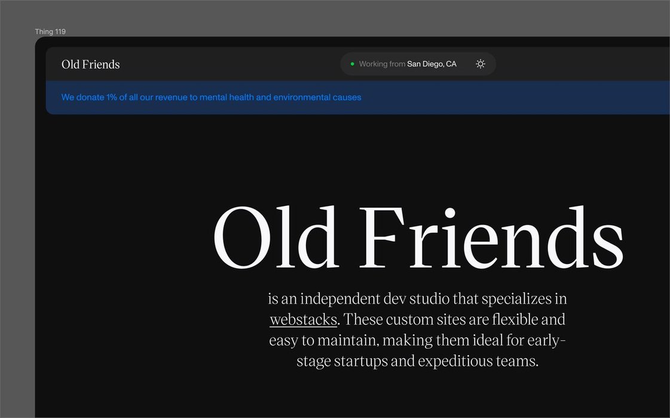670x418 pixels.
Task: Click the "stage startups and expeditious teams" line
Action: (417, 361)
